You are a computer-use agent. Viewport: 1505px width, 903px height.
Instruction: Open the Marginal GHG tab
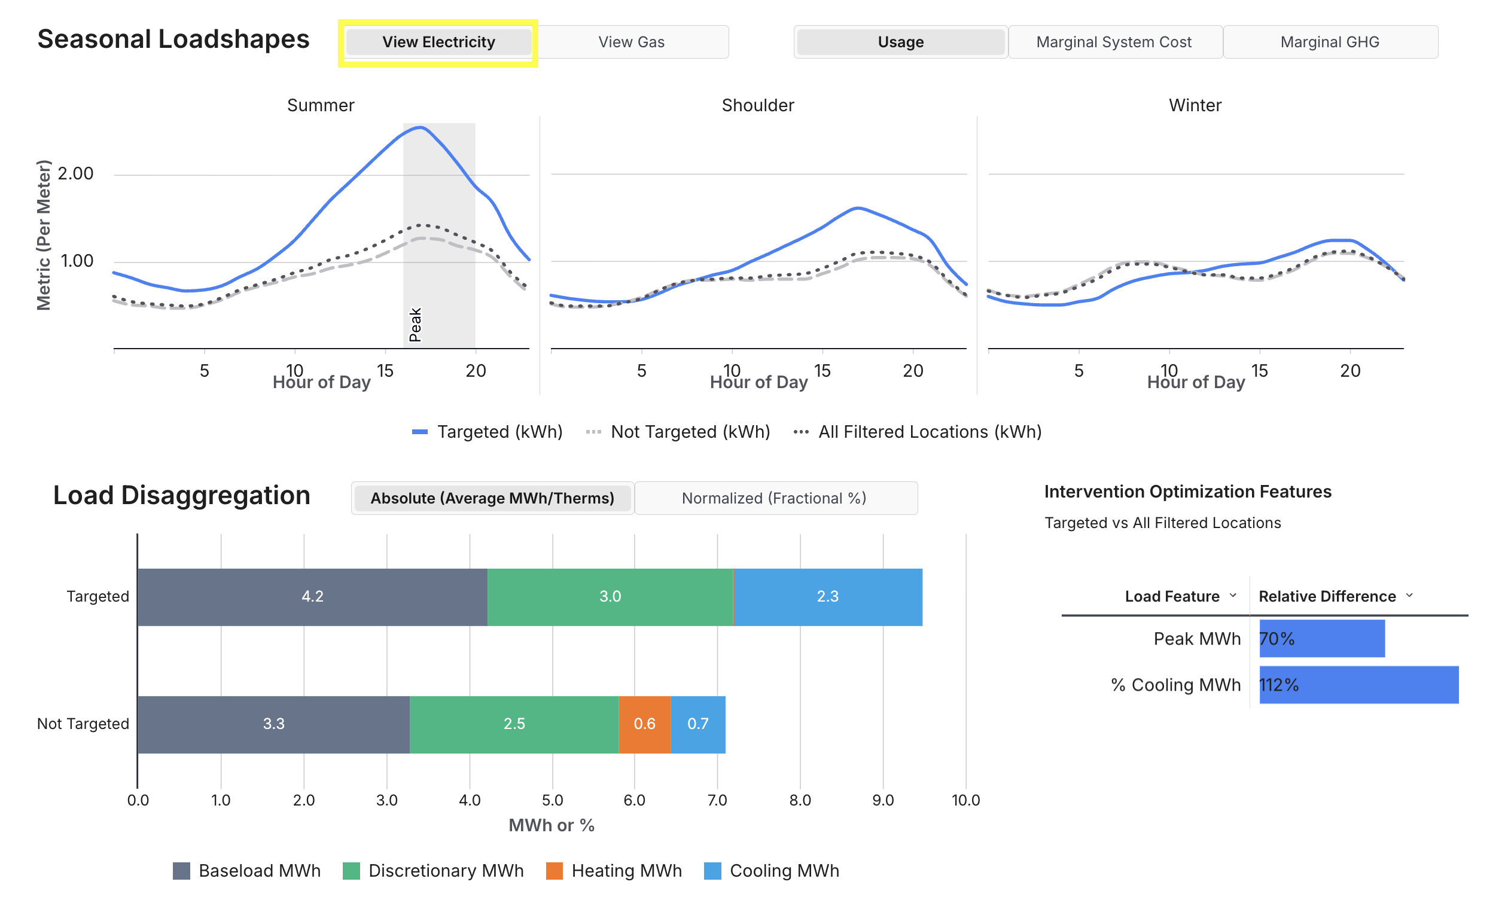tap(1330, 42)
